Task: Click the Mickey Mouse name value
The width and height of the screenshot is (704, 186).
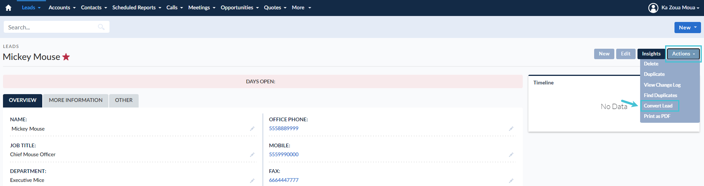Action: coord(28,129)
